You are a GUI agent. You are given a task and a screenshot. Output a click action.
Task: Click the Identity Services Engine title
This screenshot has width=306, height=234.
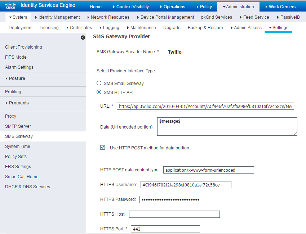pyautogui.click(x=48, y=5)
